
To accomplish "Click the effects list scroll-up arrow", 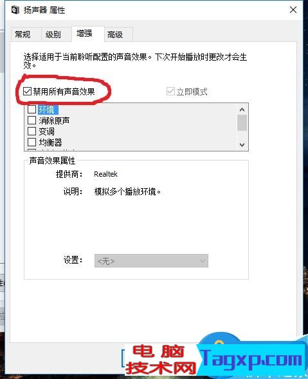I will tap(242, 110).
